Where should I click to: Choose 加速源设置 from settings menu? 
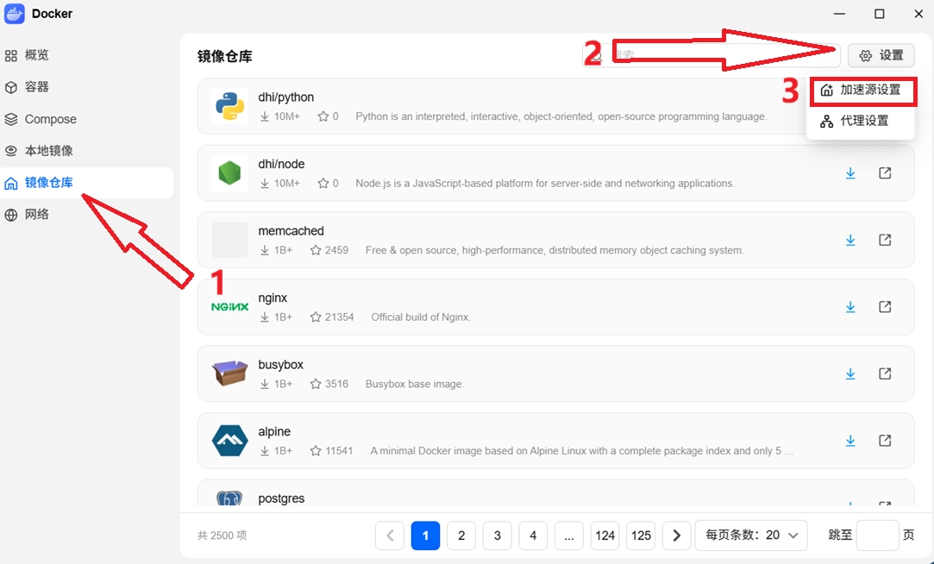[862, 91]
